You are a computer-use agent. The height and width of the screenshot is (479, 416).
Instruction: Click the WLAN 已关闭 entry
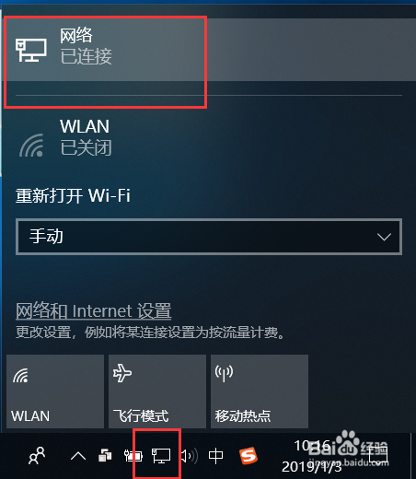click(x=209, y=137)
